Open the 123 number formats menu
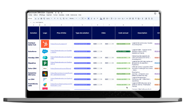187x108 pixels. tap(66, 19)
